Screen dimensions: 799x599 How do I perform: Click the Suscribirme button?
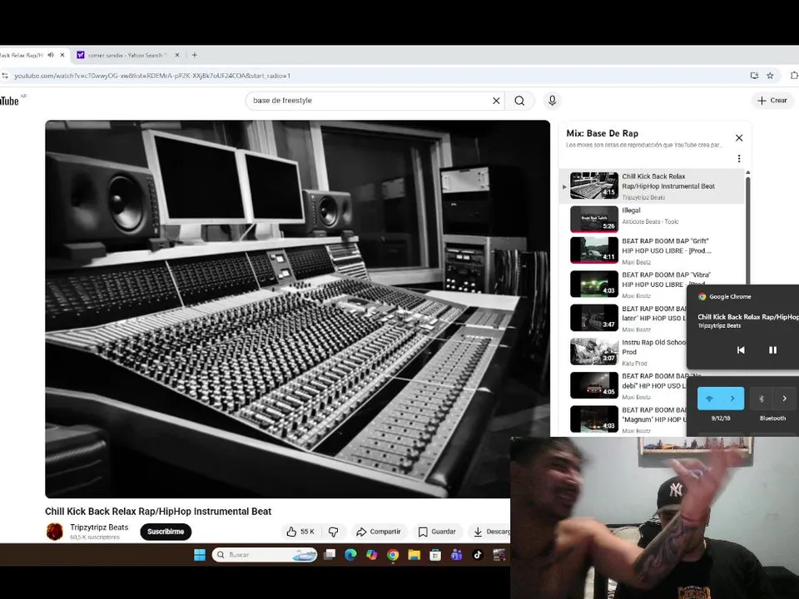(x=166, y=532)
